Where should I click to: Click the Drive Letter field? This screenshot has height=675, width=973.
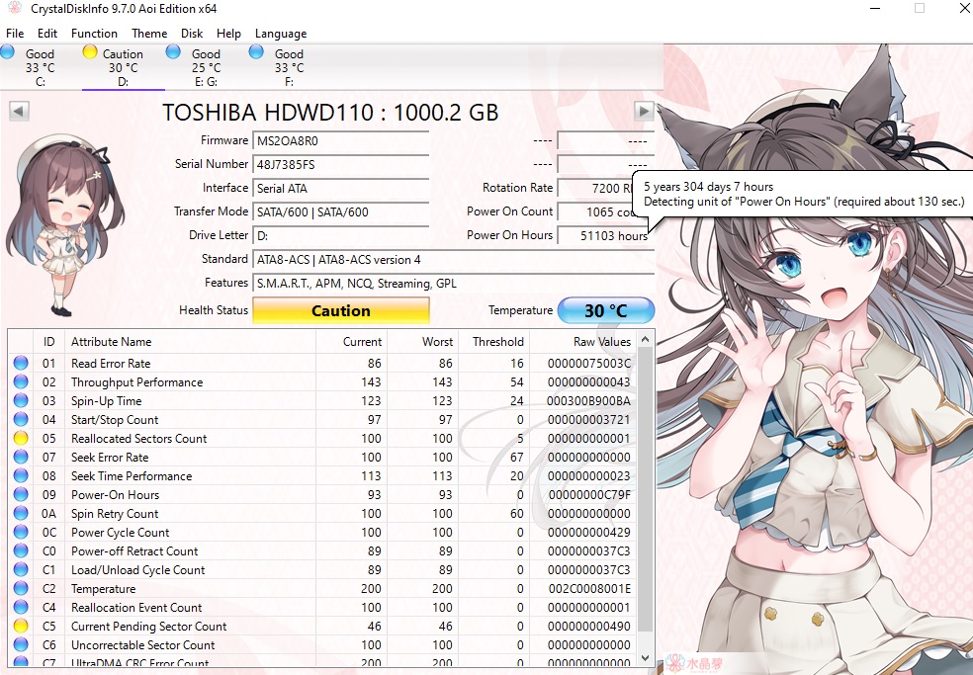coord(341,236)
